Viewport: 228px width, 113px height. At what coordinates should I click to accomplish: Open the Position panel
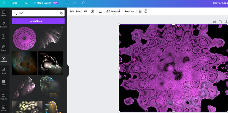click(129, 11)
